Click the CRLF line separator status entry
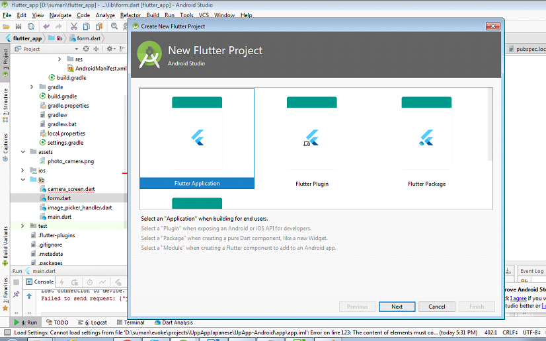 (510, 332)
